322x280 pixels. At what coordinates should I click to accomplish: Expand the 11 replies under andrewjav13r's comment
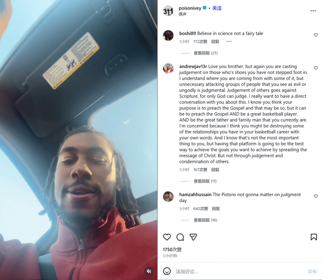click(205, 181)
